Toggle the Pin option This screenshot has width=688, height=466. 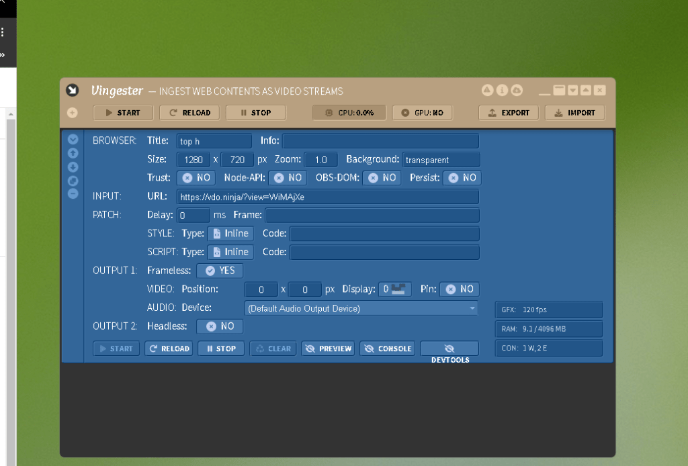coord(460,289)
